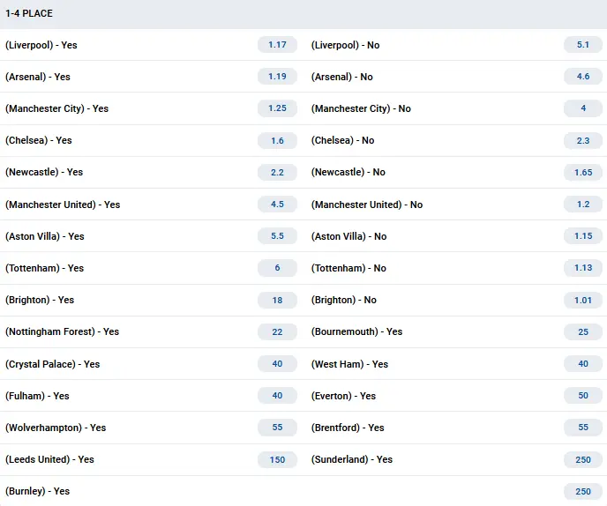Image resolution: width=607 pixels, height=506 pixels.
Task: Click the '(Bournemouth) - Yes' label
Action: [357, 331]
